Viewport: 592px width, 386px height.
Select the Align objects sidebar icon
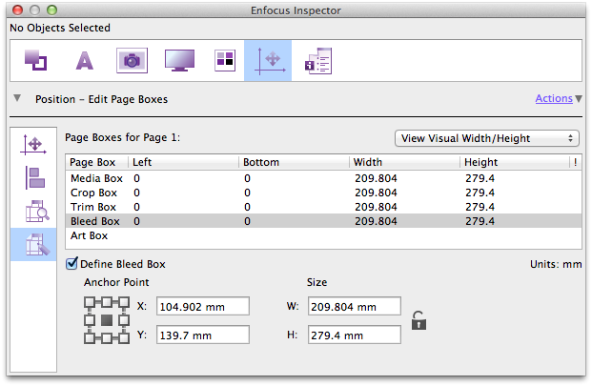click(35, 177)
